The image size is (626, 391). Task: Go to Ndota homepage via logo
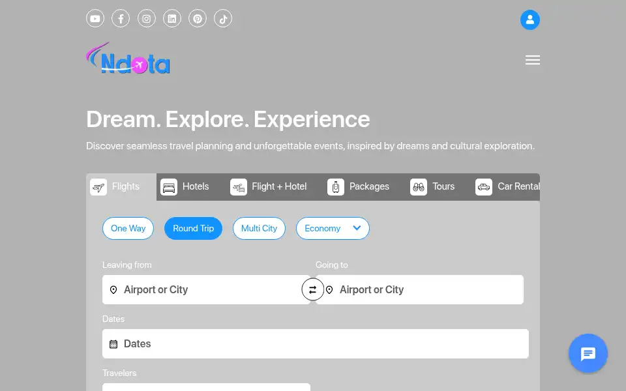(x=128, y=58)
